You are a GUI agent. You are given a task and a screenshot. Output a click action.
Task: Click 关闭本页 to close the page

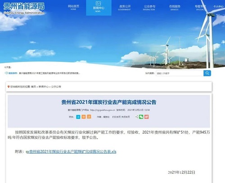126,117
